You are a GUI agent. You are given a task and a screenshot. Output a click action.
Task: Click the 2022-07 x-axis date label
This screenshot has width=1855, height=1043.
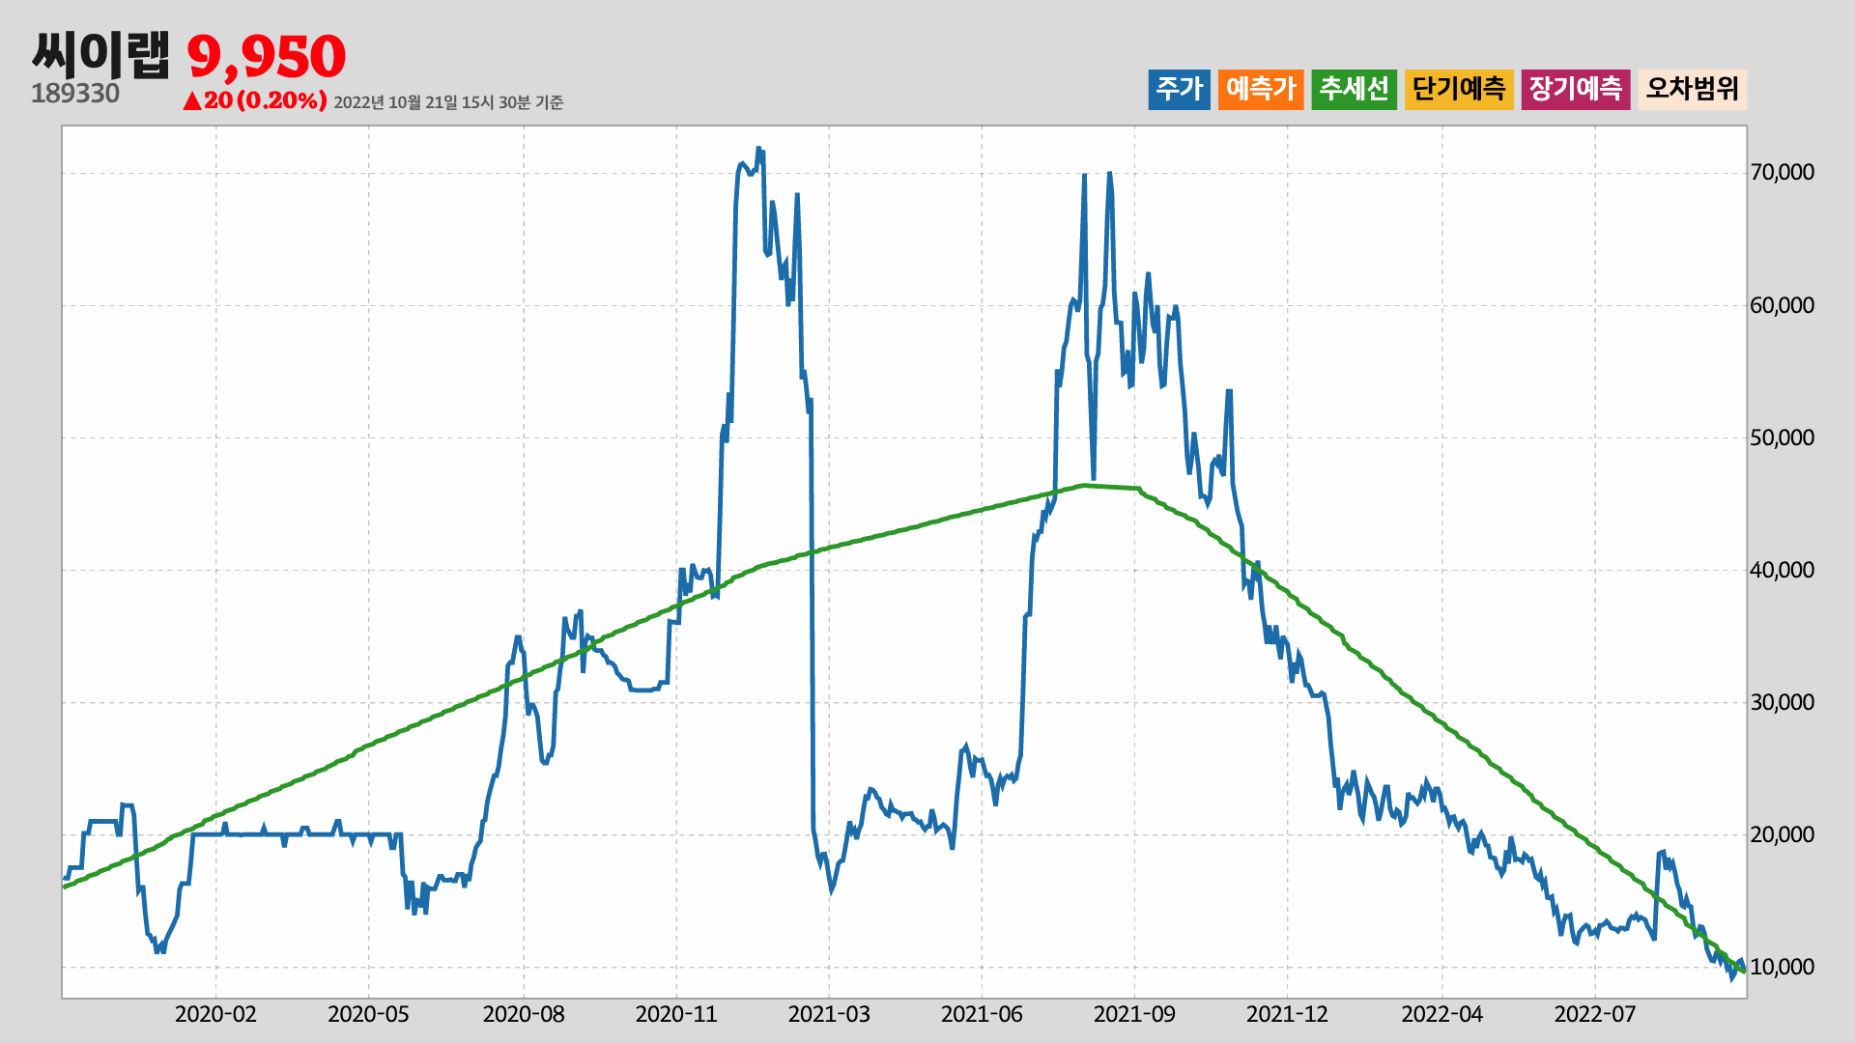tap(1594, 1015)
